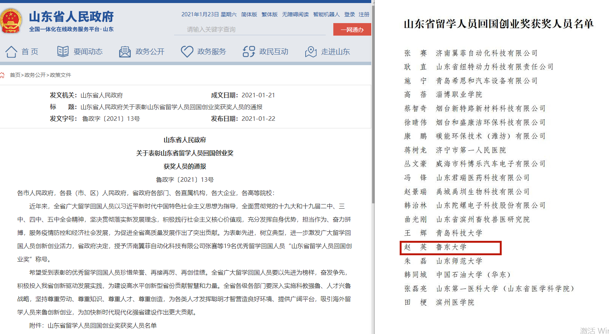Click the row 徐晴伟 烟台和盛康洁环保科技有限公司

(475, 122)
